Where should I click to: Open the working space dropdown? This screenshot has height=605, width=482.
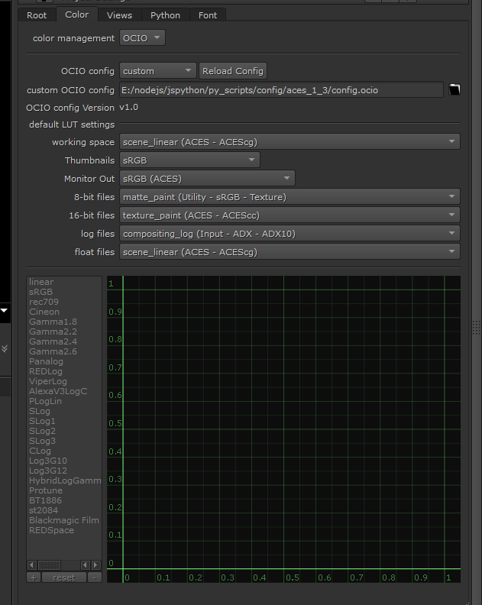pyautogui.click(x=290, y=142)
